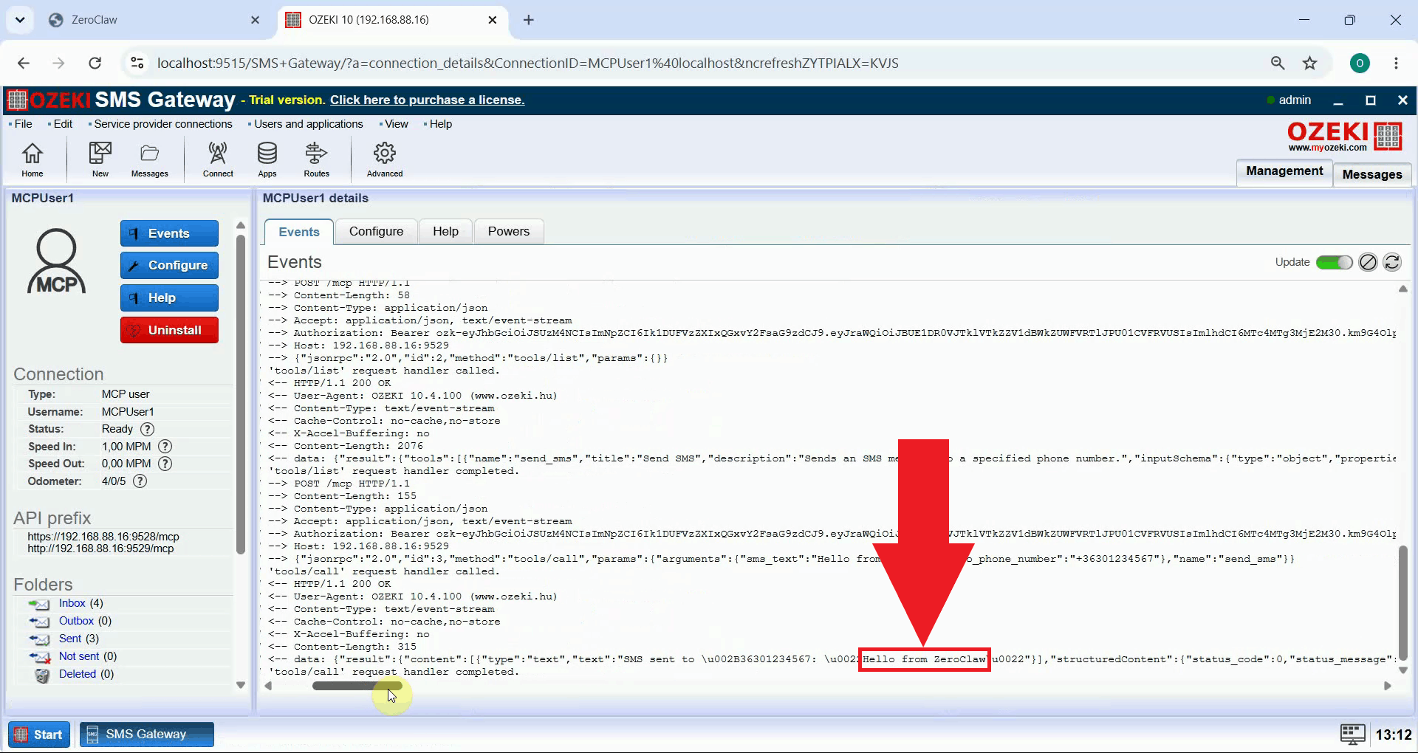The image size is (1418, 753).
Task: Open the Messages folder toolbar icon
Action: (149, 159)
